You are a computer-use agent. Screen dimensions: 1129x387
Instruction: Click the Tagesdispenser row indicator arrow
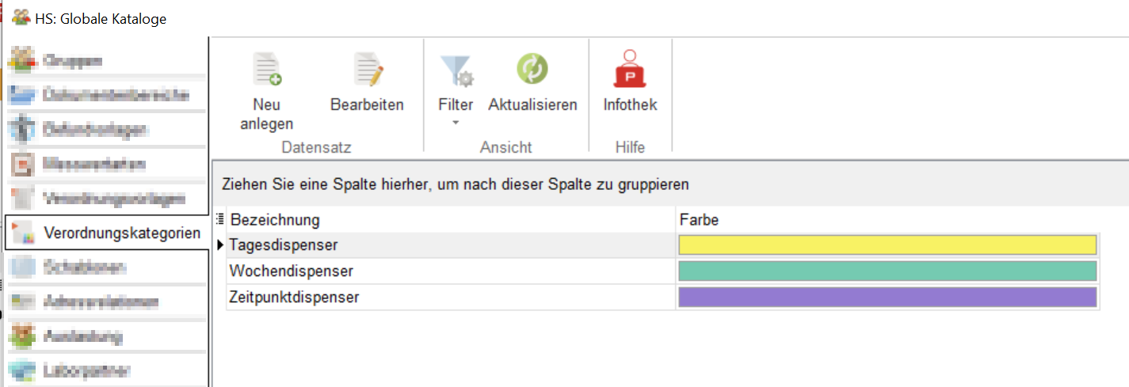[x=220, y=245]
